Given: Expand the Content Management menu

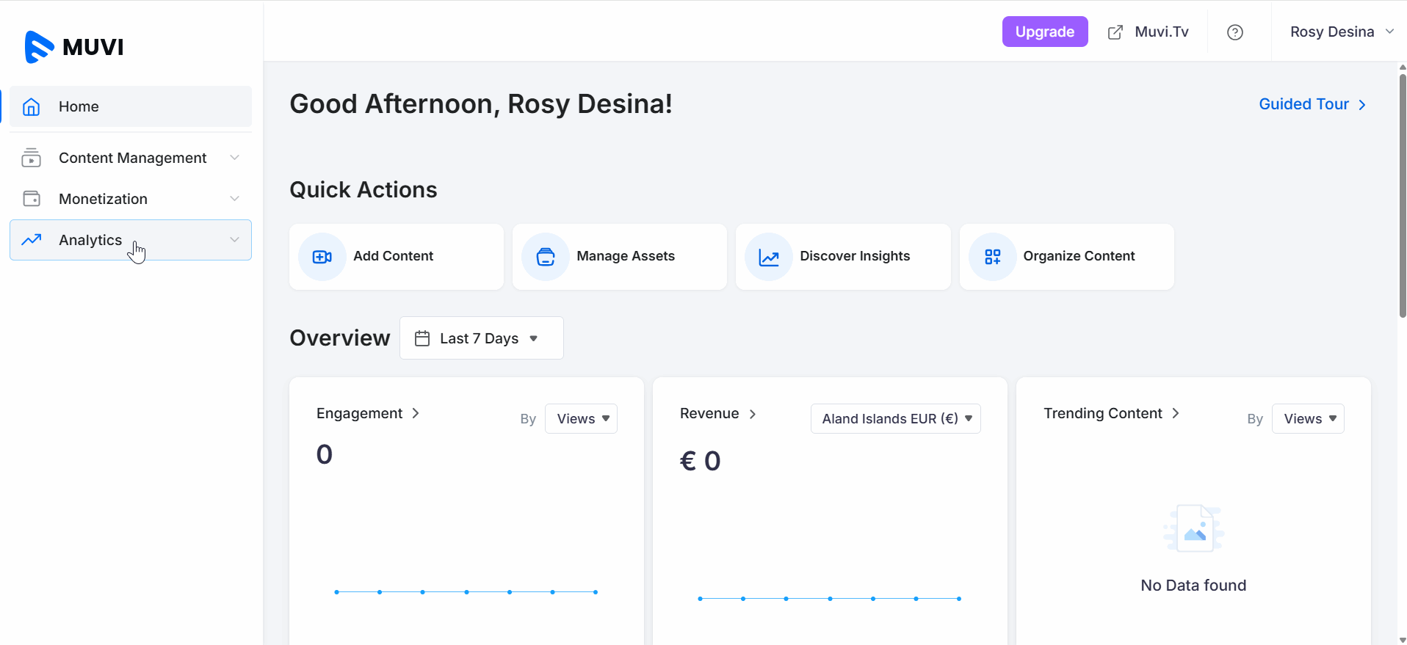Looking at the screenshot, I should coord(132,158).
